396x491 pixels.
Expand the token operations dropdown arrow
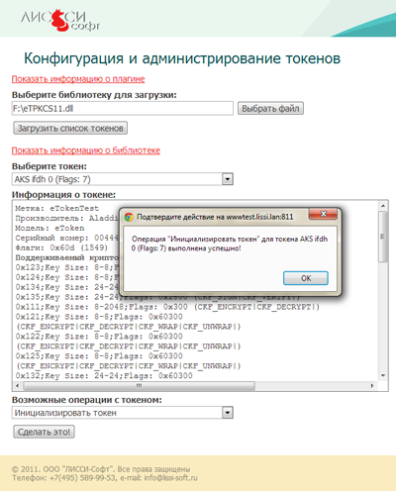coord(228,413)
